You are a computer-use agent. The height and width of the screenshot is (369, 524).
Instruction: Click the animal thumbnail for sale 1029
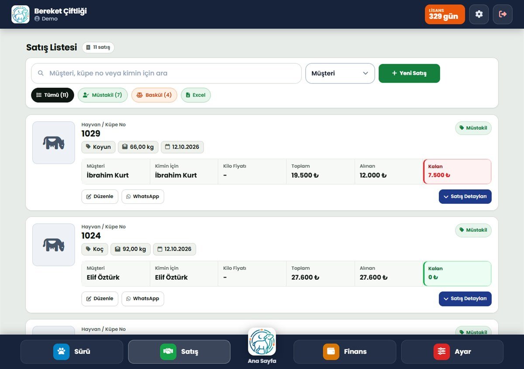54,143
